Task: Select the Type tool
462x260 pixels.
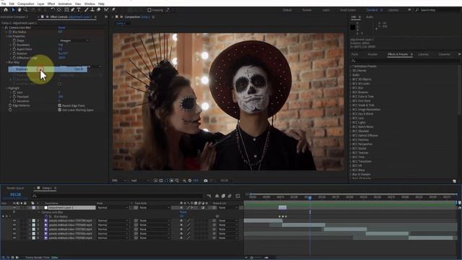Action: (x=79, y=9)
